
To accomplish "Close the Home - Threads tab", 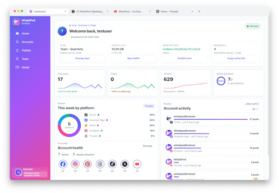I will click(x=192, y=11).
